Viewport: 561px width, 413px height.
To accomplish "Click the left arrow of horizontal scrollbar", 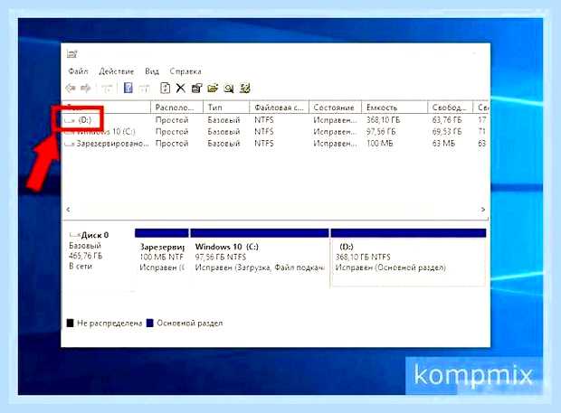I will click(68, 210).
